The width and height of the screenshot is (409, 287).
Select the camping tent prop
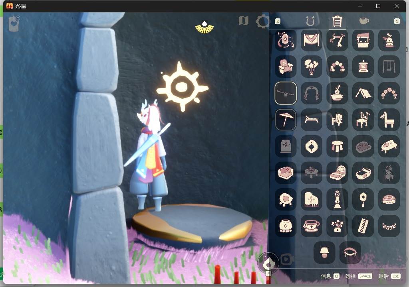point(363,93)
